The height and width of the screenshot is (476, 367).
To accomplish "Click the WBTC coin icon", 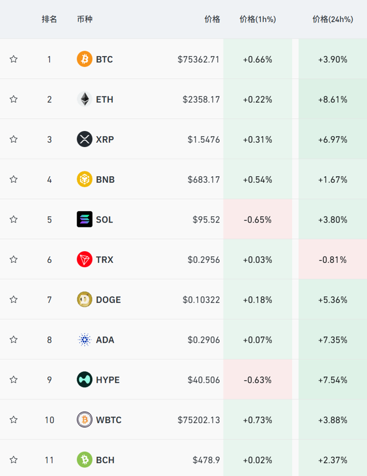I will [85, 420].
